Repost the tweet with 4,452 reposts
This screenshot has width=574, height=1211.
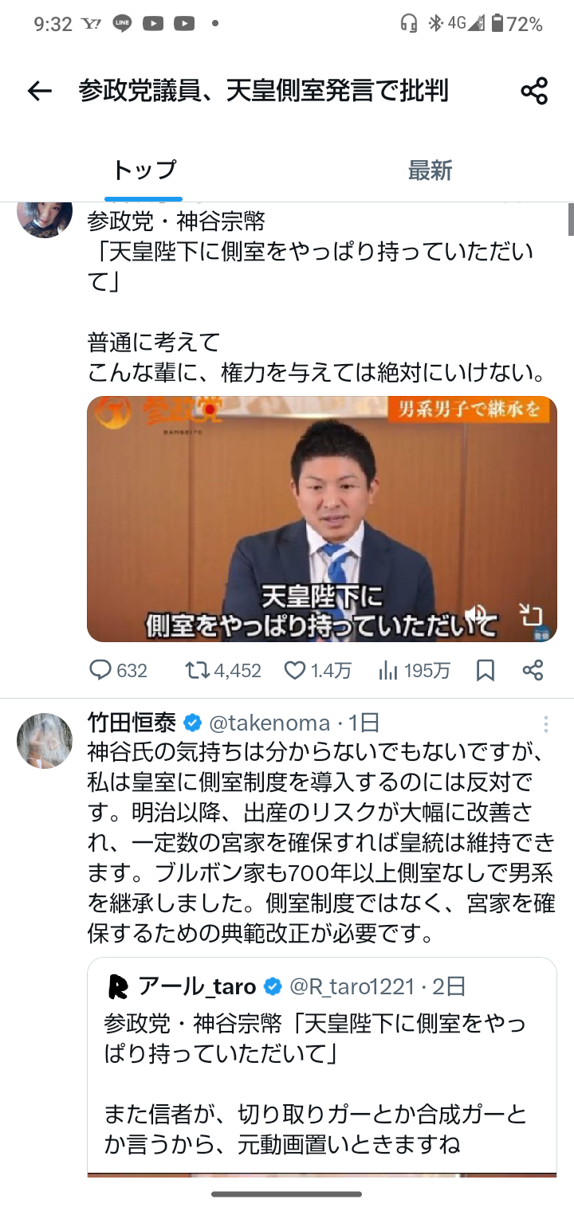(222, 671)
